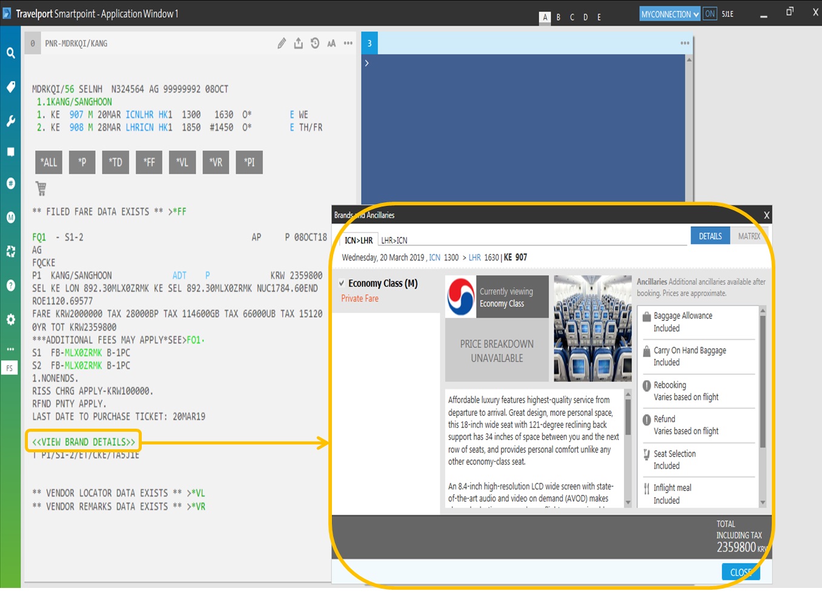
Task: Click the cabin seats photo
Action: click(x=592, y=328)
